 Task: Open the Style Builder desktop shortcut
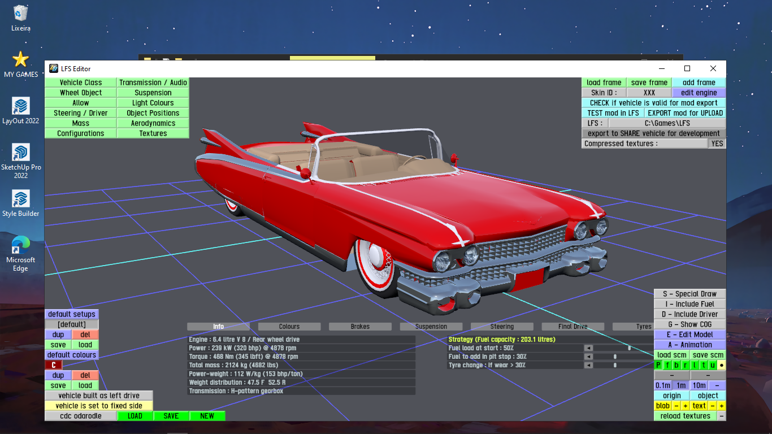click(21, 203)
